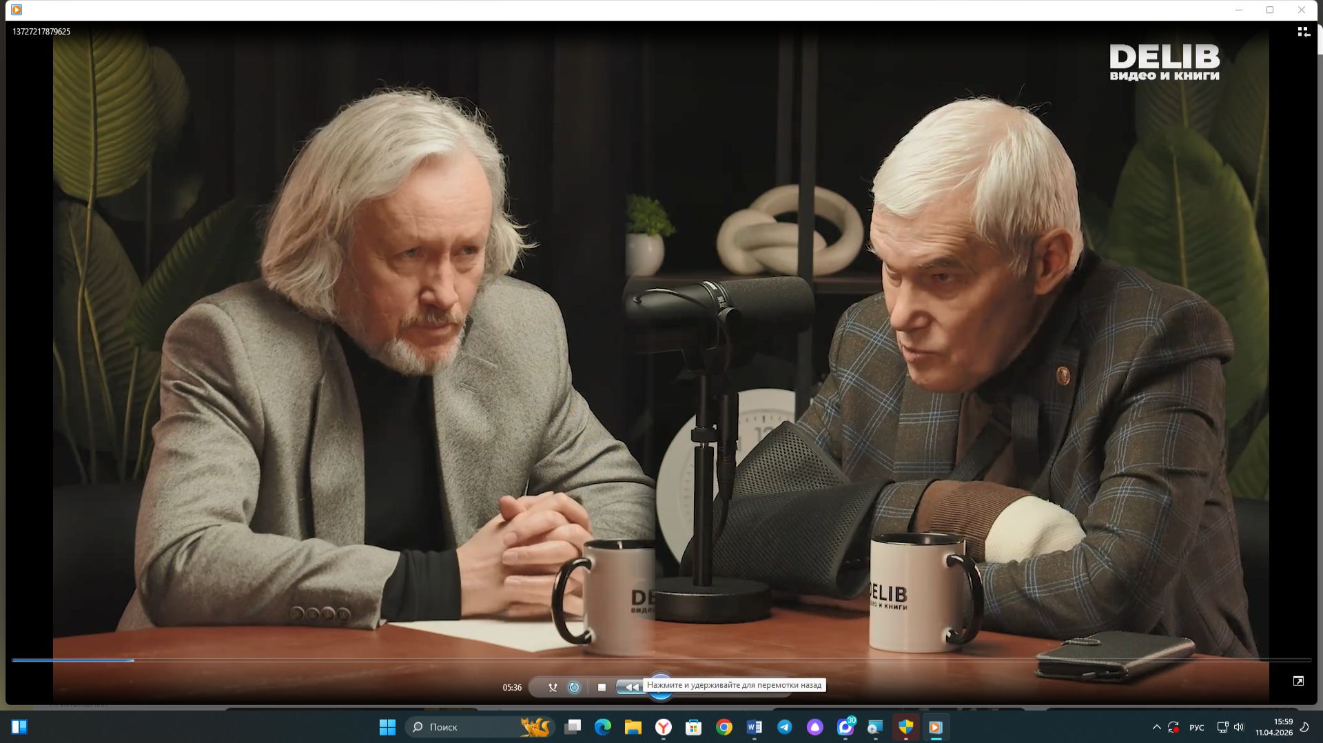
Task: Open Telegram from the taskbar
Action: pyautogui.click(x=785, y=727)
